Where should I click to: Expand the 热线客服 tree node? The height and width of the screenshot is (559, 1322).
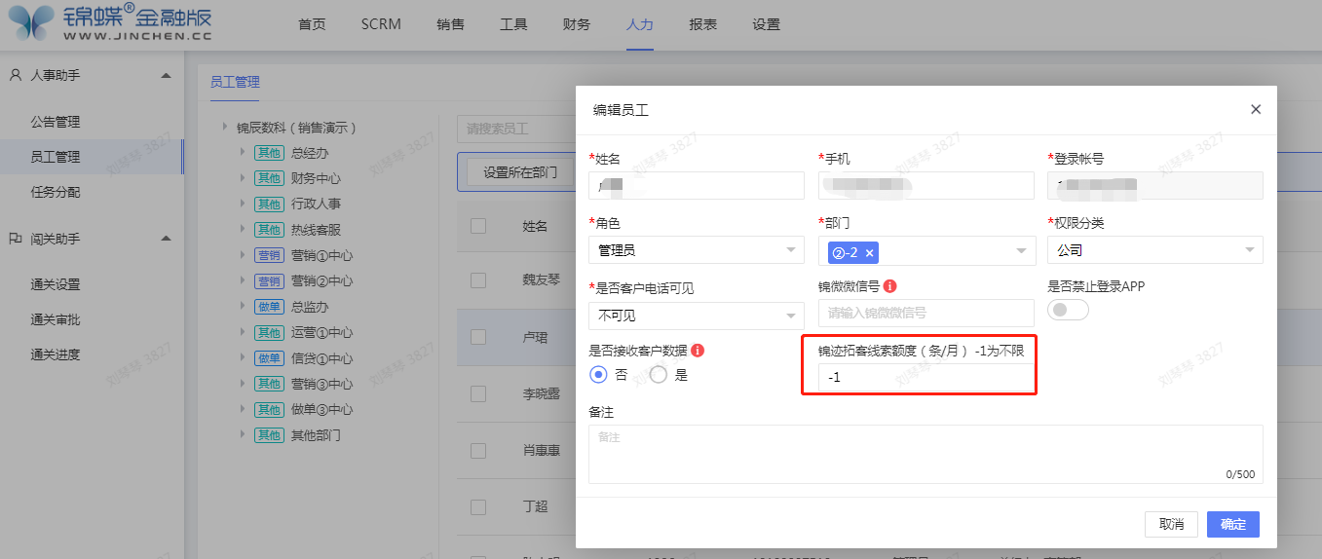(244, 230)
